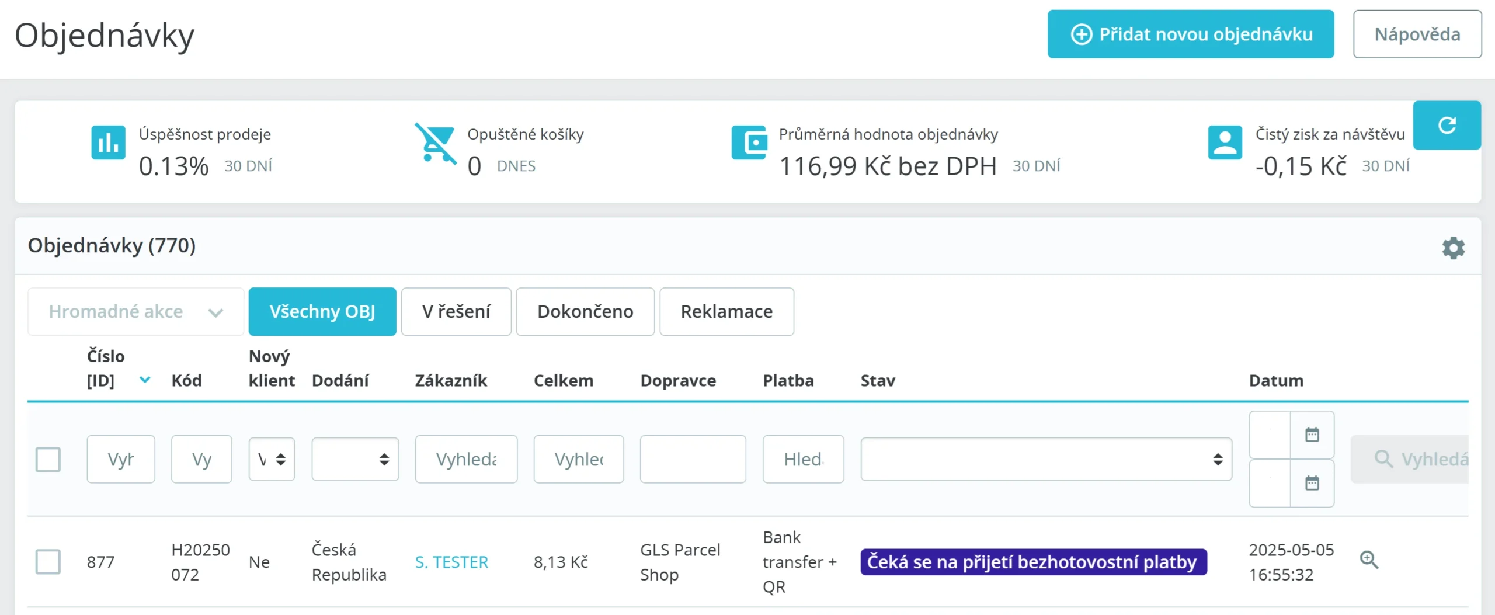Toggle the select-all orders checkbox
This screenshot has width=1495, height=615.
click(48, 459)
